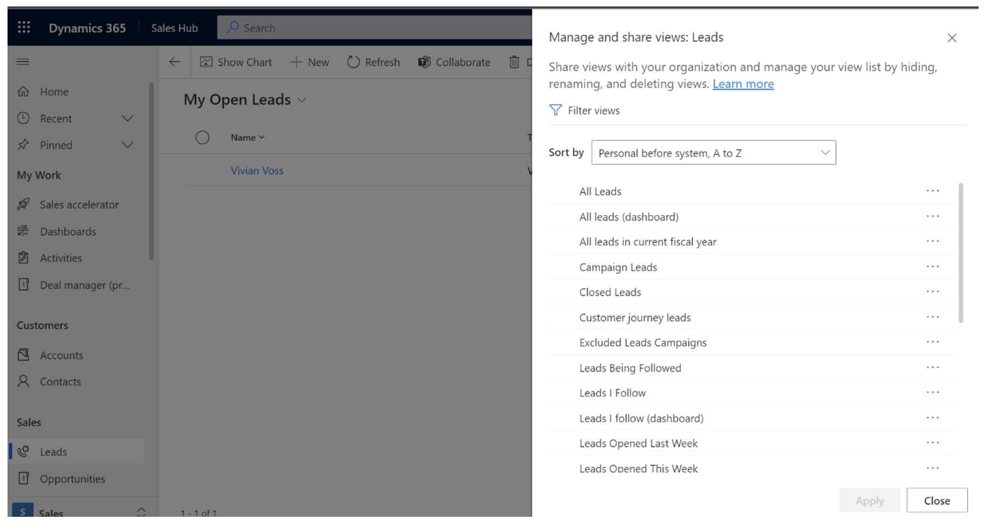
Task: Open the Sort by dropdown
Action: [713, 153]
